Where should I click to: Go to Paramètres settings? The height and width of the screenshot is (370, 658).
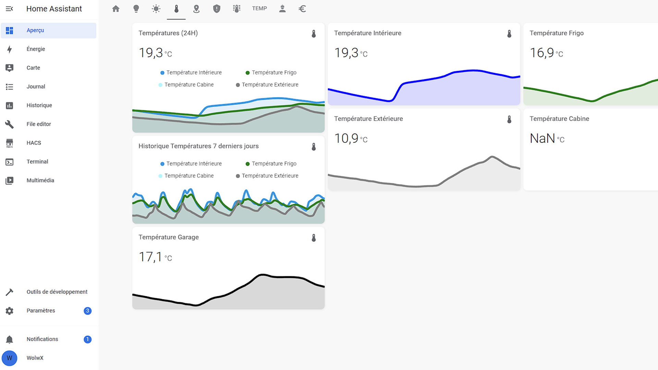(41, 311)
